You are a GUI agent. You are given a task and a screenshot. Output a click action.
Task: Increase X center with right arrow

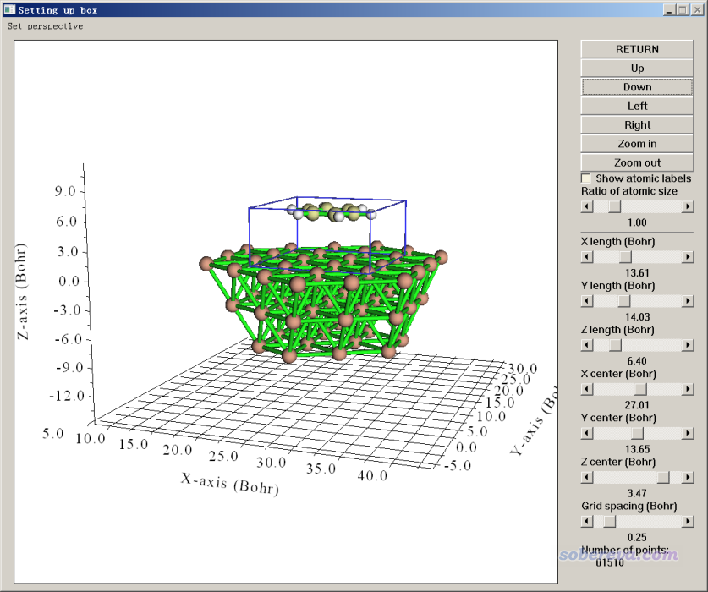click(688, 389)
